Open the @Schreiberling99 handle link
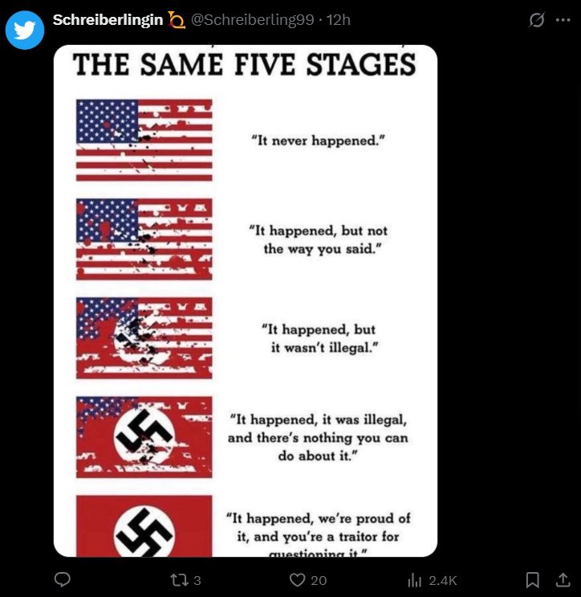This screenshot has width=581, height=597. click(253, 20)
